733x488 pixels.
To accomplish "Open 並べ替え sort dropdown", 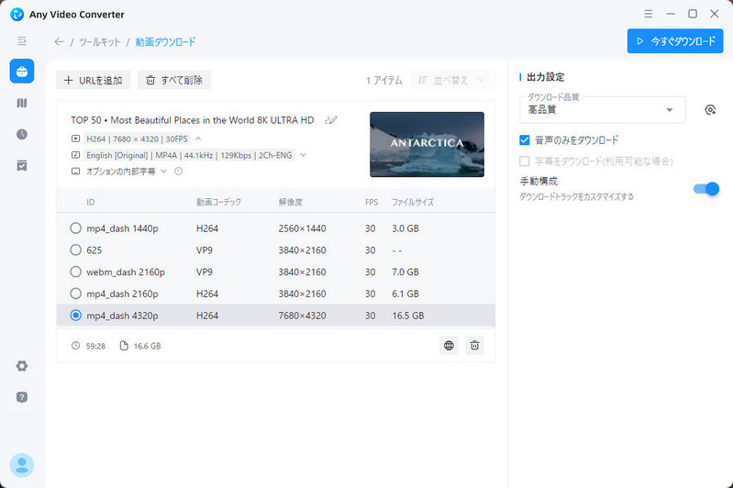I will tap(453, 81).
